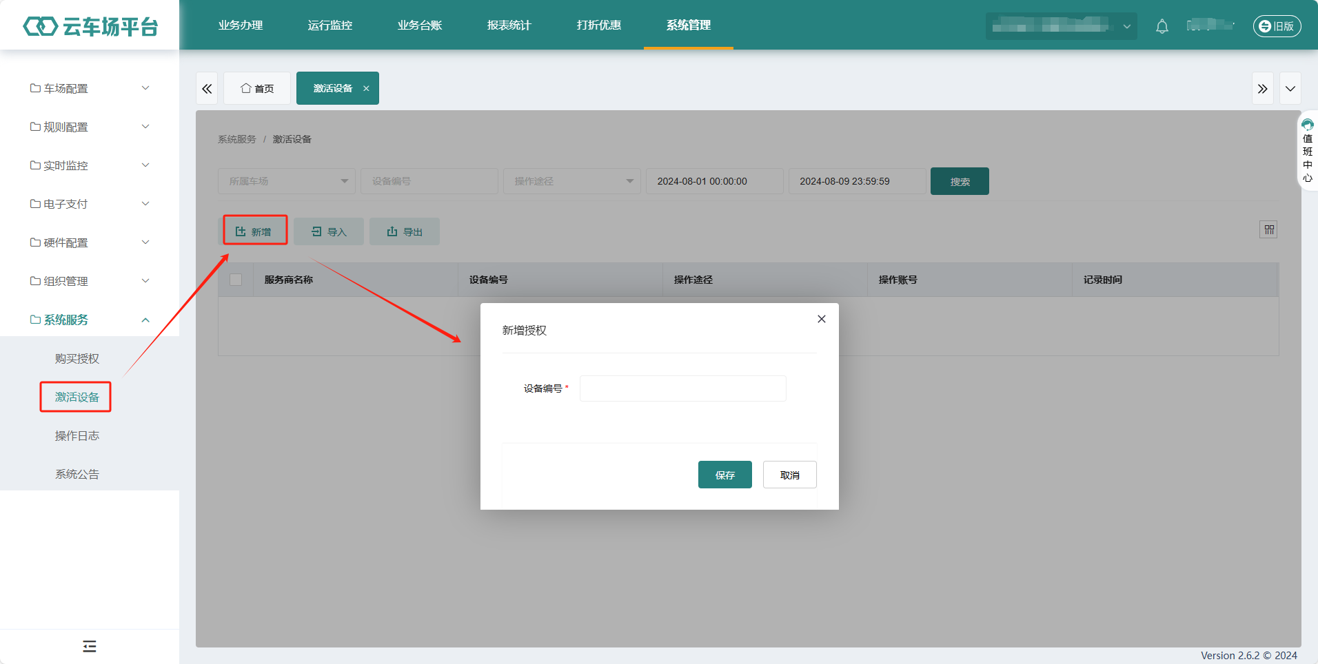Open table column settings grid icon
Image resolution: width=1318 pixels, height=664 pixels.
[x=1268, y=229]
